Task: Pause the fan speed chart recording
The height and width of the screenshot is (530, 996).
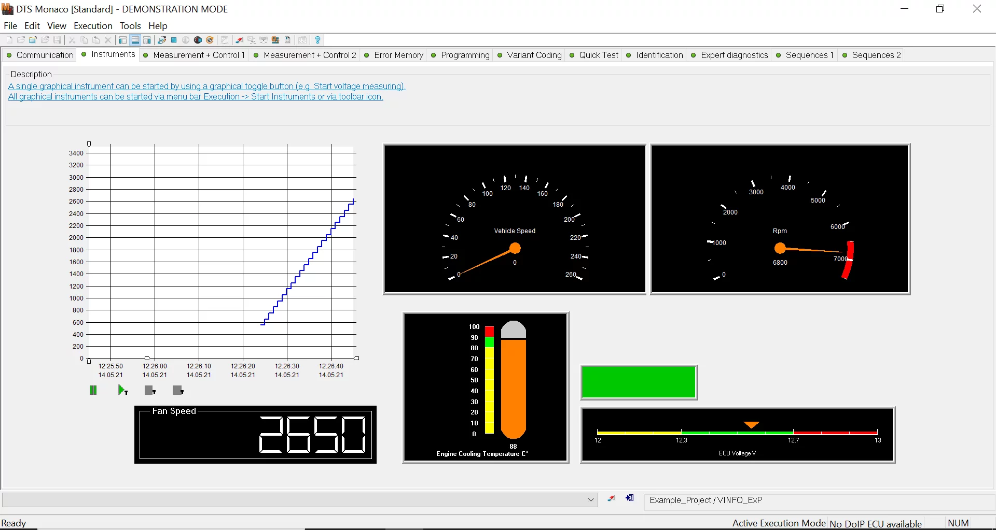Action: [x=93, y=390]
